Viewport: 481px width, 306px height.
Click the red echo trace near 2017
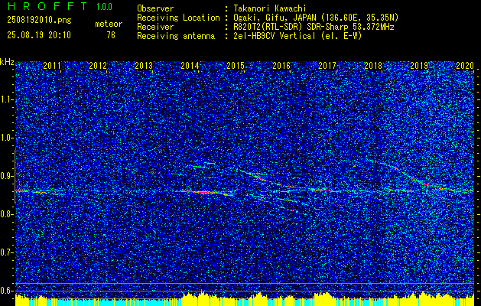tap(322, 190)
